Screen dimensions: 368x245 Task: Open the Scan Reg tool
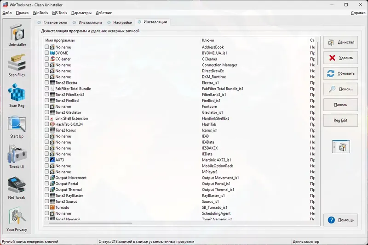pos(17,96)
